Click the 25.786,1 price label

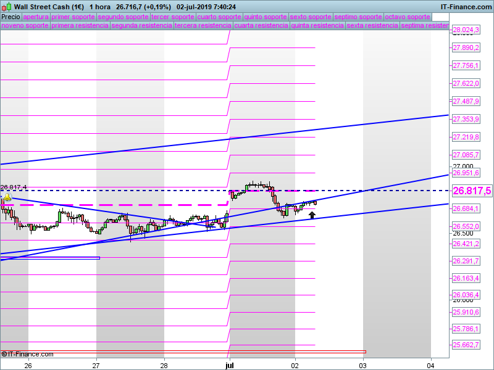click(466, 329)
